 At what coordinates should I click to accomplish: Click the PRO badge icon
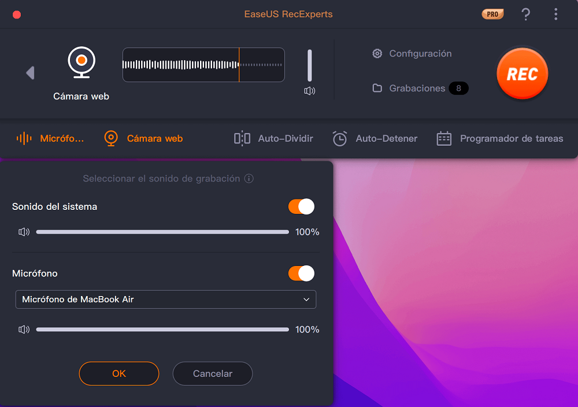coord(492,14)
